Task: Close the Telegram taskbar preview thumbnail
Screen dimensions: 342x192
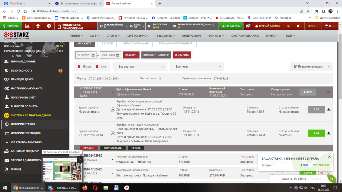Action: pos(80,159)
